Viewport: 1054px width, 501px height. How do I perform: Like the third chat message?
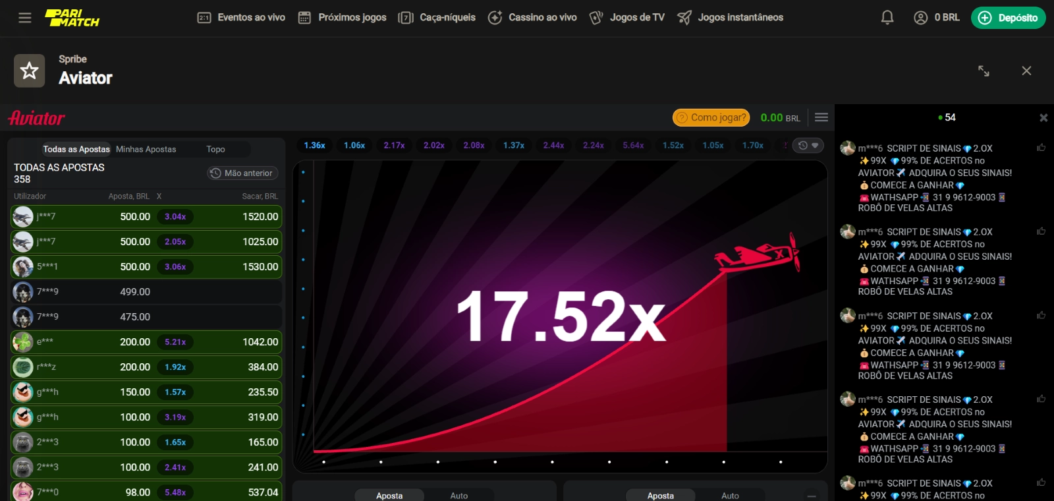(1041, 315)
